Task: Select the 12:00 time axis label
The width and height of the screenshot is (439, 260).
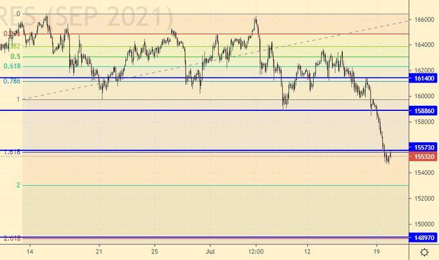Action: pos(256,250)
